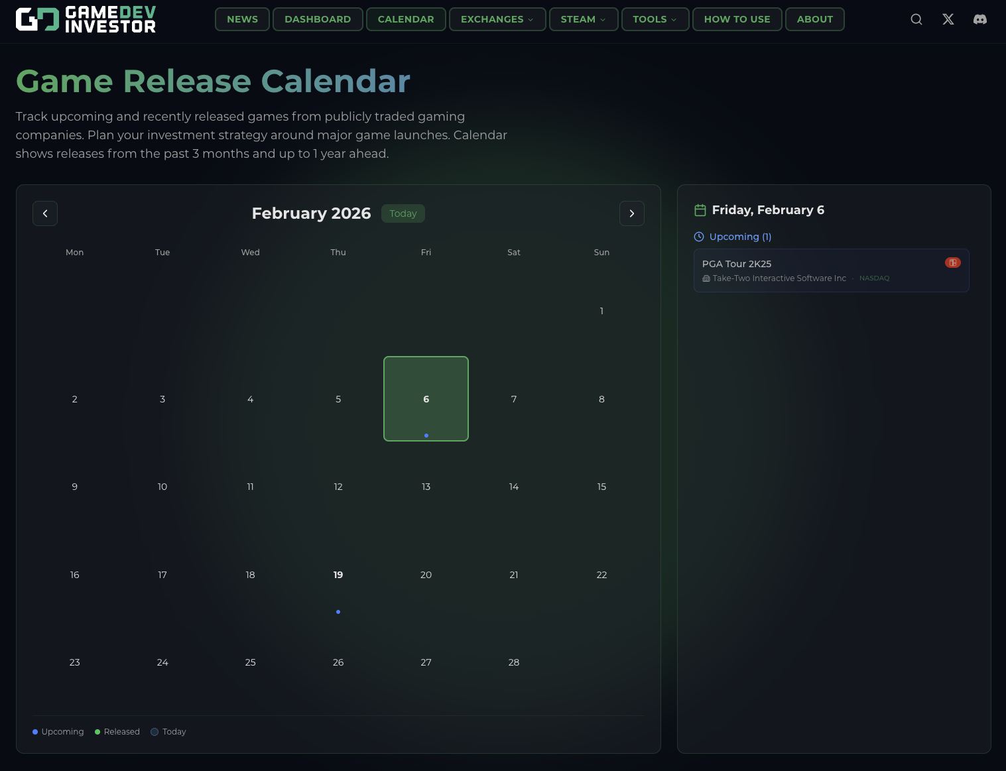Expand the Steam dropdown menu
The height and width of the screenshot is (771, 1006).
584,19
